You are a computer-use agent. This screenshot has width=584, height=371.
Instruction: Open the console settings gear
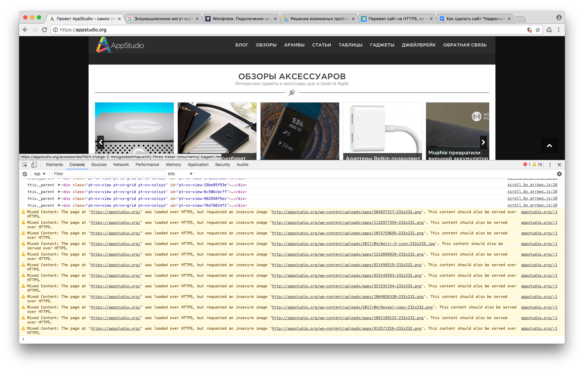point(559,174)
